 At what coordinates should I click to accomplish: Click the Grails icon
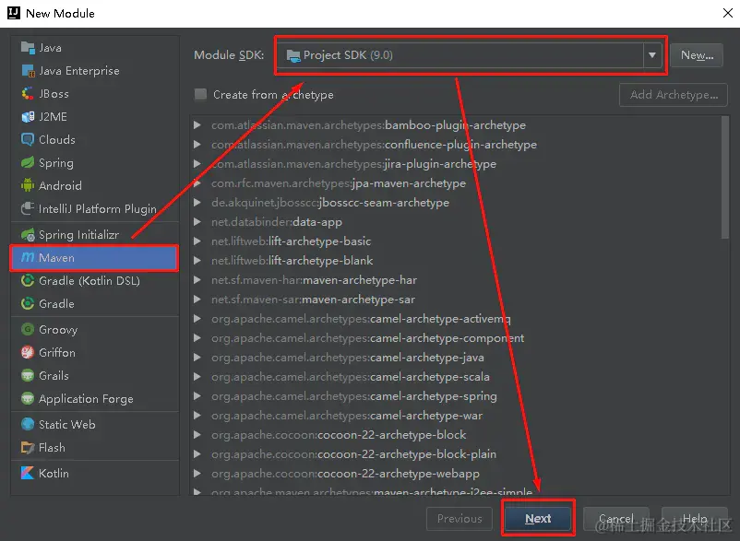28,375
